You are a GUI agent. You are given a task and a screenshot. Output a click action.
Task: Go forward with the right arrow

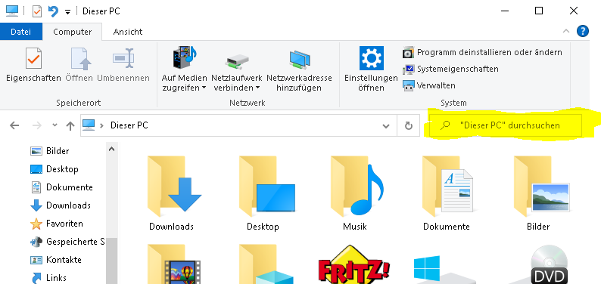tap(37, 125)
